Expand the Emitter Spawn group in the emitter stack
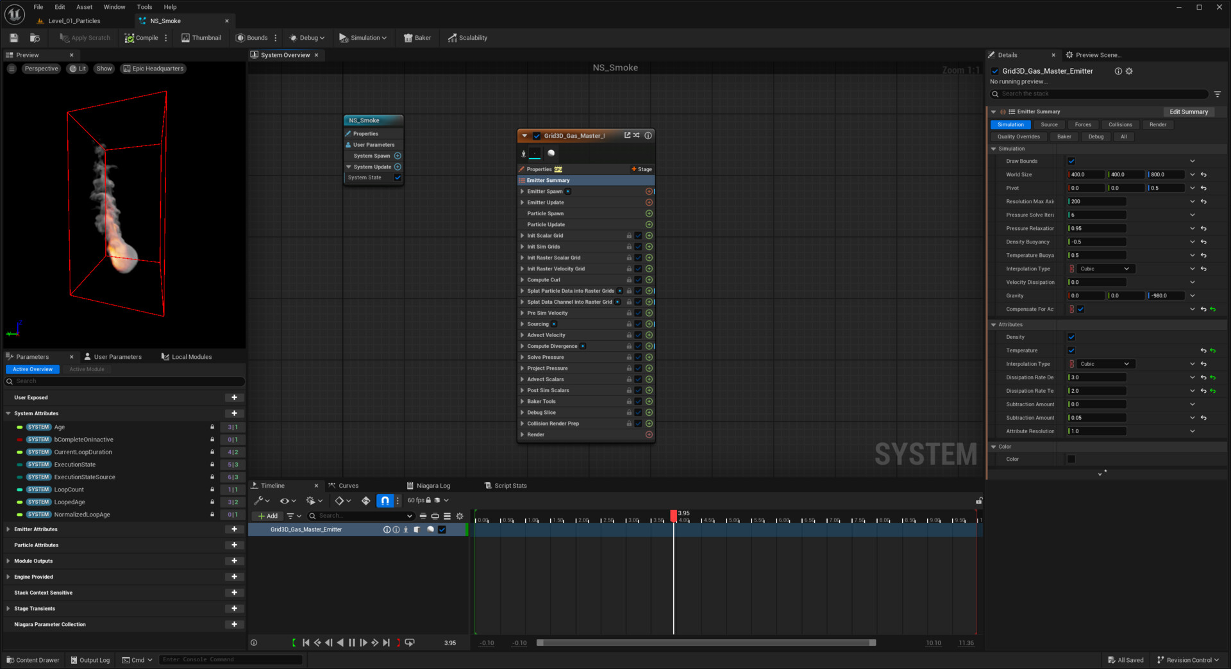 pos(522,191)
